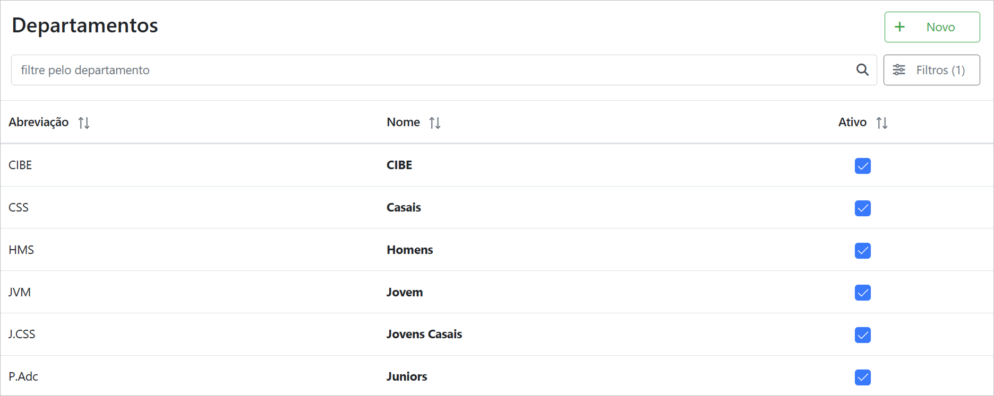Screen dimensions: 994x396
Task: Click the Novo button
Action: 932,27
